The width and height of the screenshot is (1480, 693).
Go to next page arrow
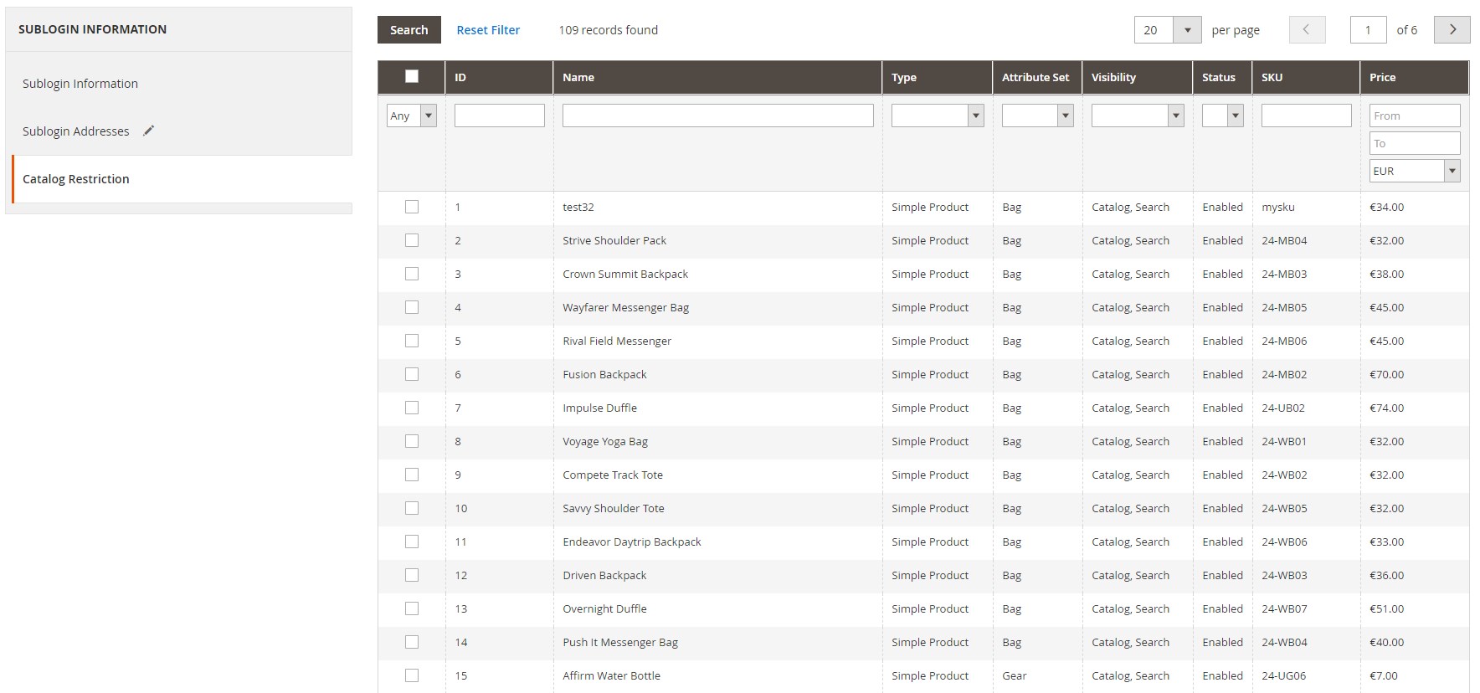(1452, 30)
